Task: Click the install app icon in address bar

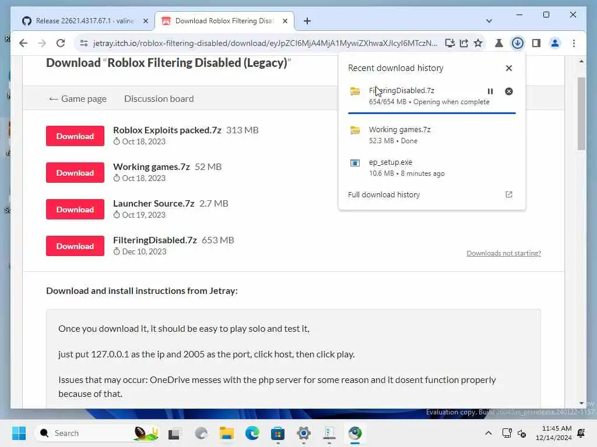Action: coord(449,43)
